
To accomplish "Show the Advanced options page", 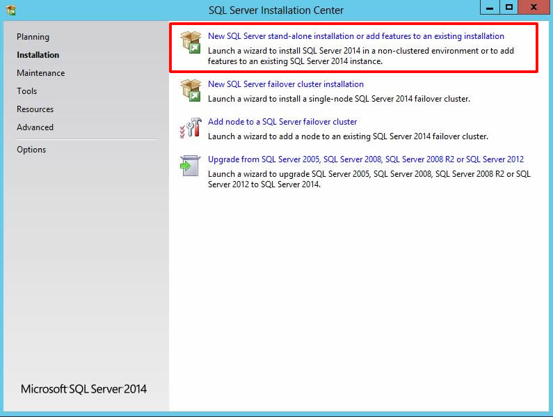I will click(35, 127).
